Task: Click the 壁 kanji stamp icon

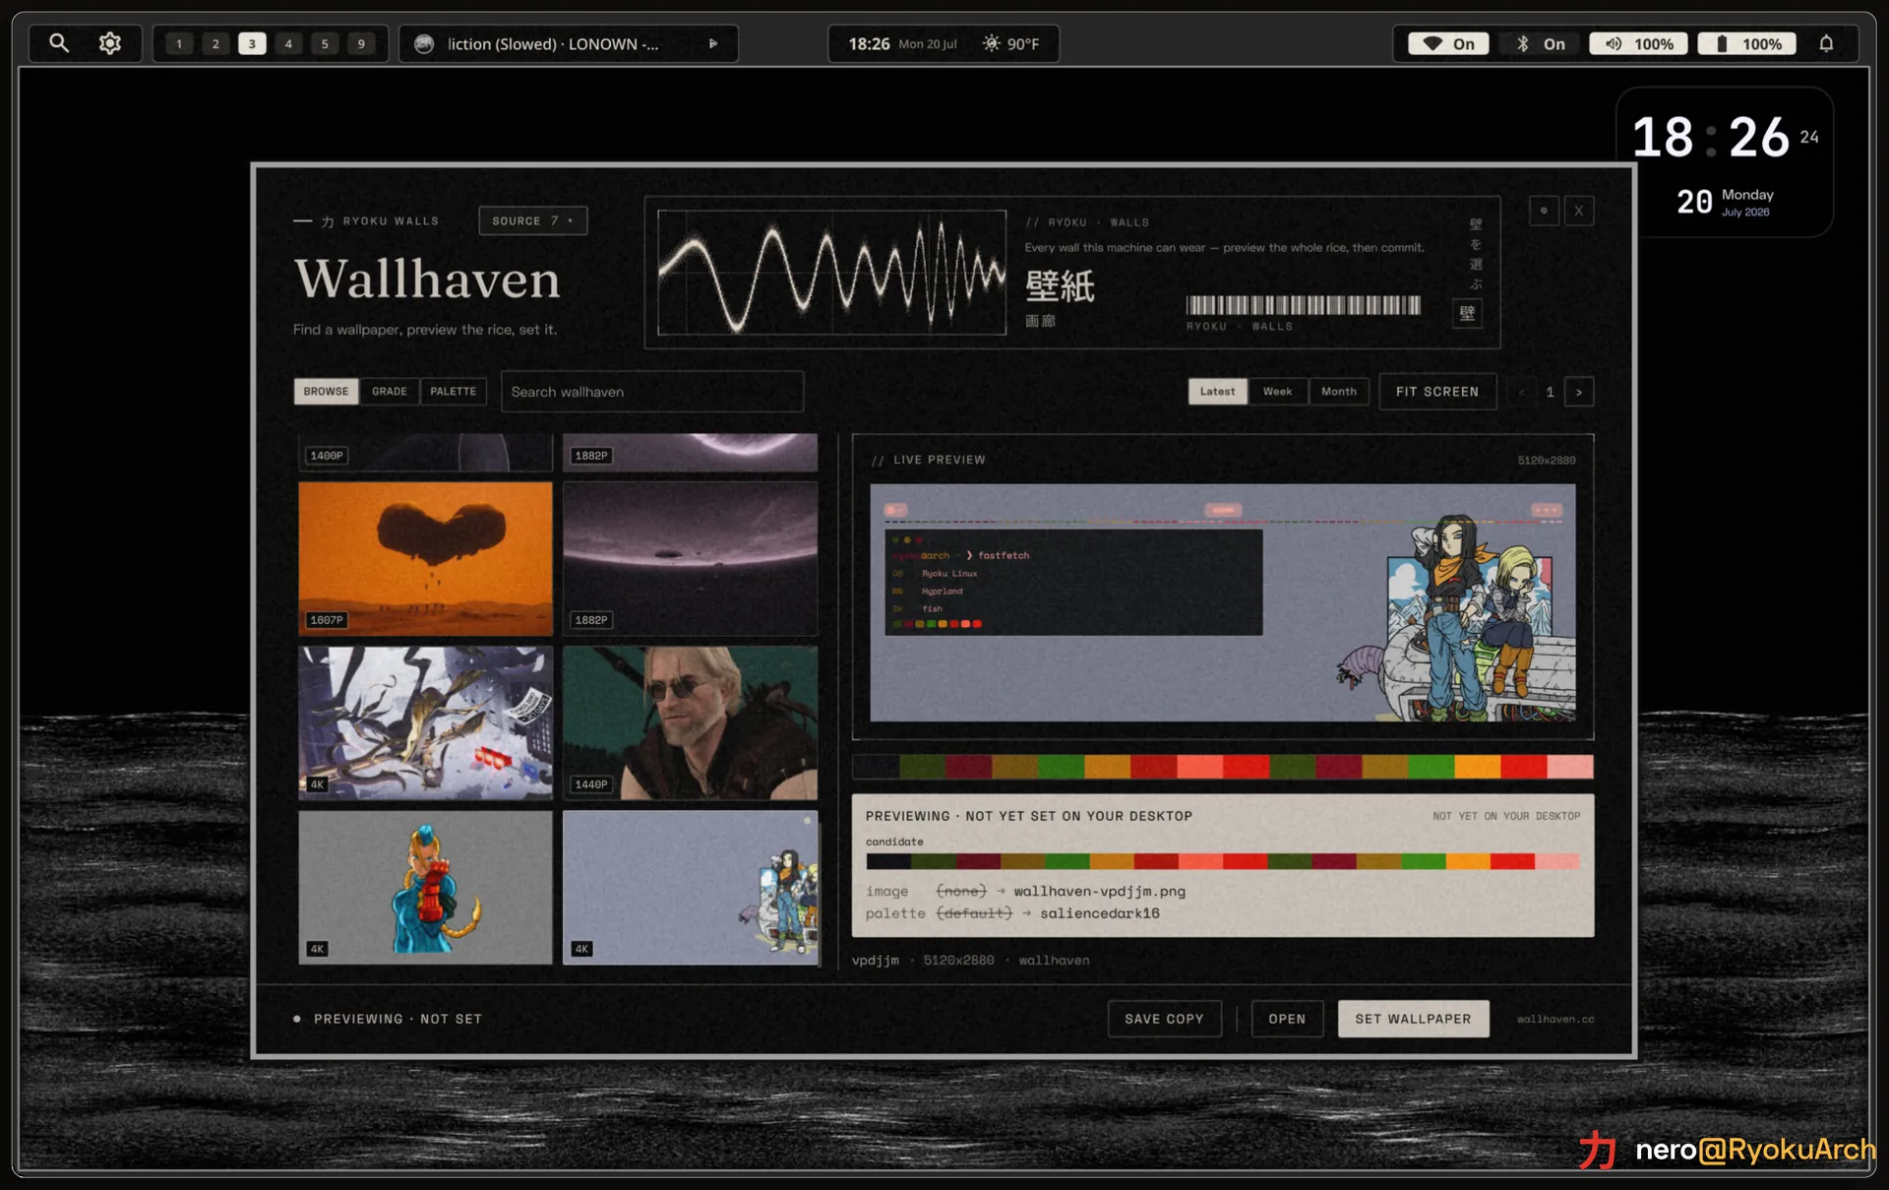Action: pos(1467,313)
